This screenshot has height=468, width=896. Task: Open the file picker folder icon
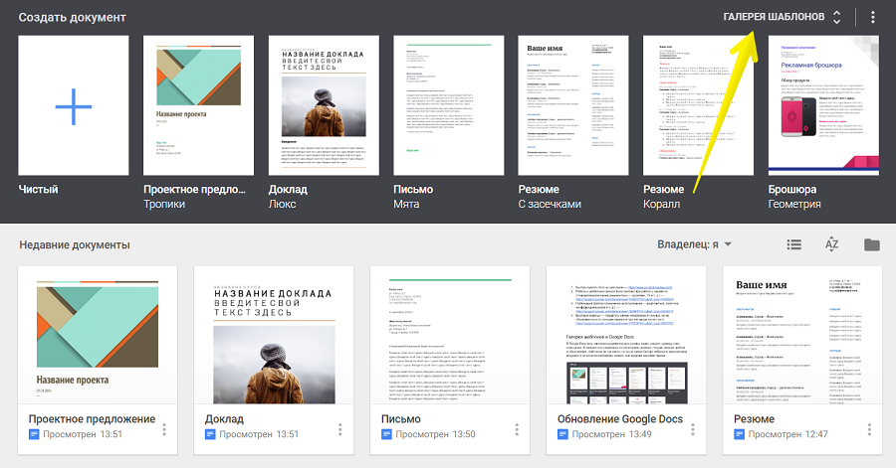[872, 244]
